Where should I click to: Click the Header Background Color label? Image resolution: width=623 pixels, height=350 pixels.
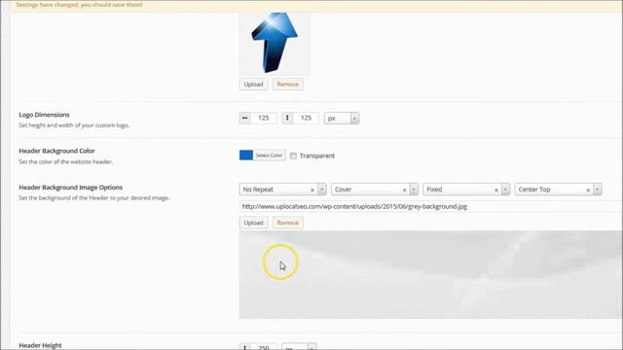(56, 151)
